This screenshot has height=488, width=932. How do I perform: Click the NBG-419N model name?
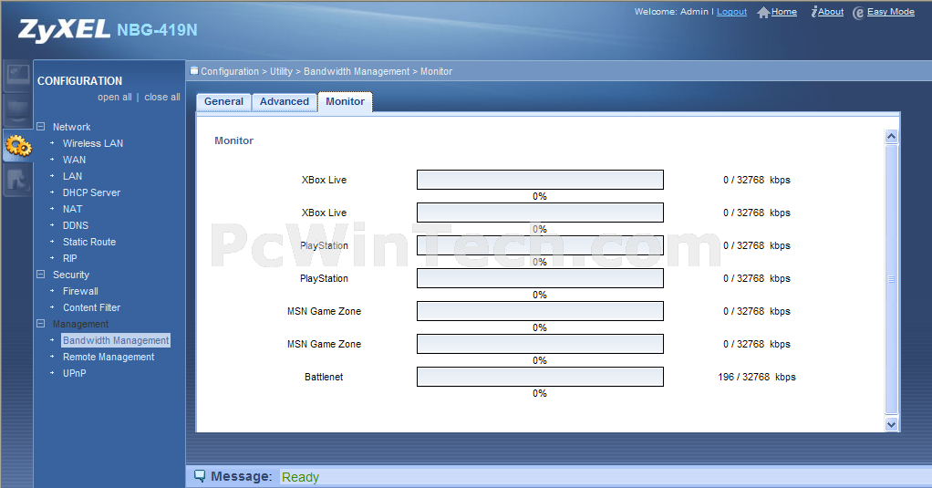[157, 30]
